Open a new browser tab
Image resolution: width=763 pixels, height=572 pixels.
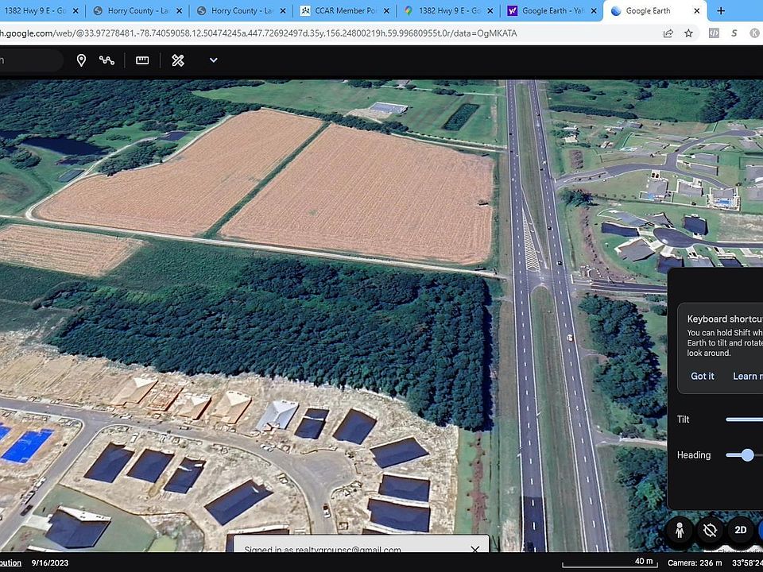tap(721, 11)
